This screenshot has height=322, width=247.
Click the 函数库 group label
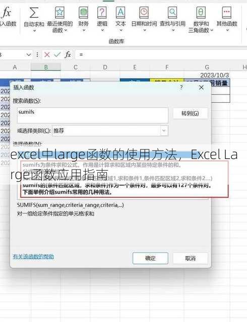[116, 41]
